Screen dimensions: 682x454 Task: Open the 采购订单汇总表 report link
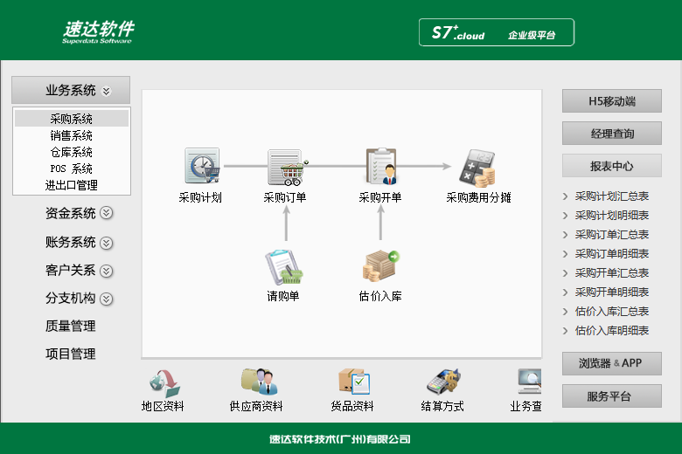(611, 235)
